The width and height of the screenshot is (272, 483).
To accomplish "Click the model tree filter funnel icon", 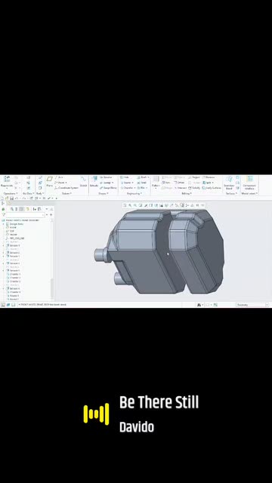I will point(3,214).
